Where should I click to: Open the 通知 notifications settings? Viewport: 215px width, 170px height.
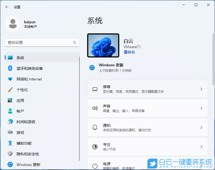pyautogui.click(x=148, y=127)
